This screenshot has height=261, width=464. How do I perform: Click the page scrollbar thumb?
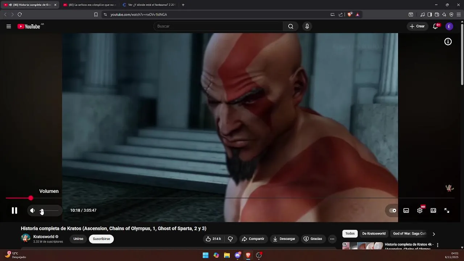462,55
